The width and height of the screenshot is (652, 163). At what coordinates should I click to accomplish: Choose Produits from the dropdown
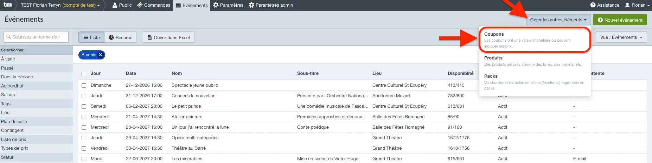534,61
